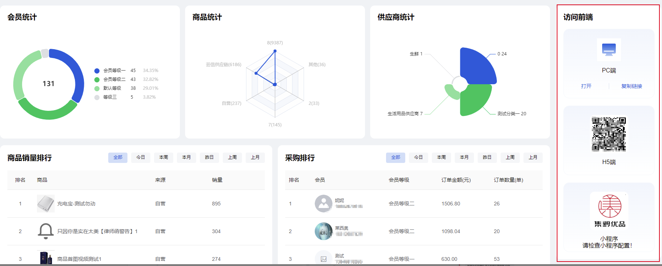The width and height of the screenshot is (662, 266).
Task: Click the bell product image
Action: [x=46, y=231]
